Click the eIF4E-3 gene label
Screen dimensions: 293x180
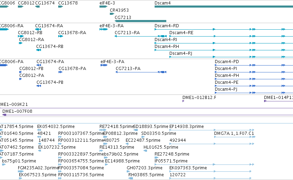(x=107, y=3)
